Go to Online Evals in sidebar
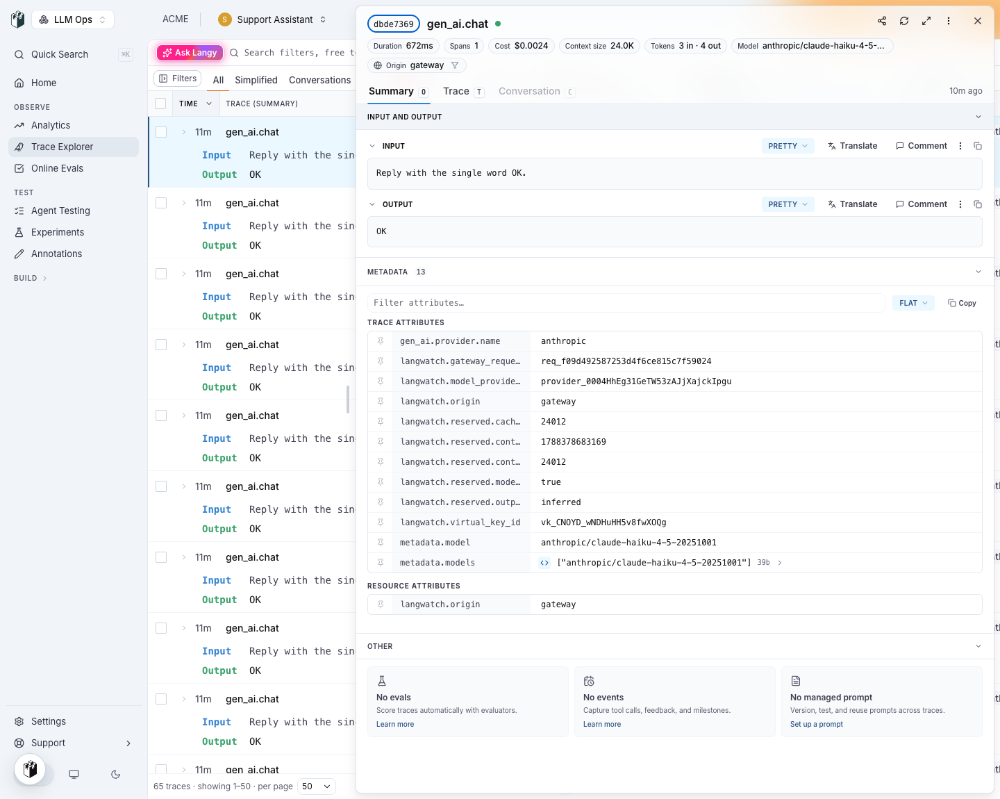Viewport: 1000px width, 799px height. point(73,168)
